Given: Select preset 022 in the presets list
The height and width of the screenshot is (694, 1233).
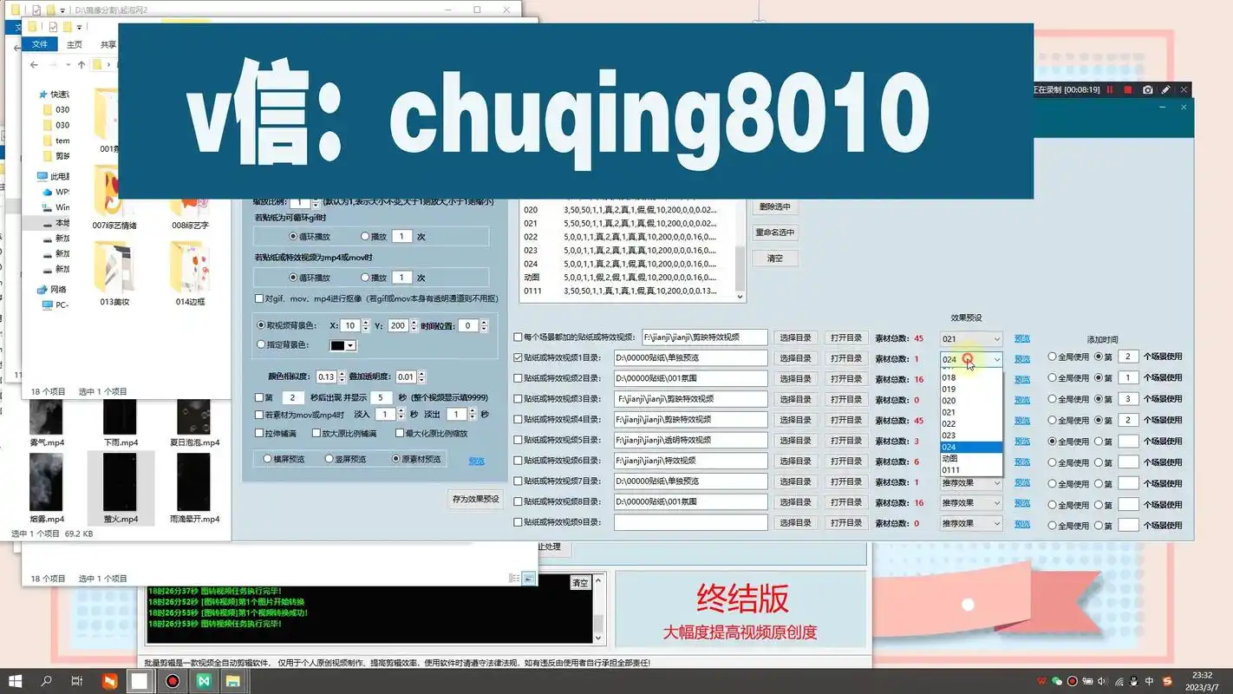Looking at the screenshot, I should [531, 237].
